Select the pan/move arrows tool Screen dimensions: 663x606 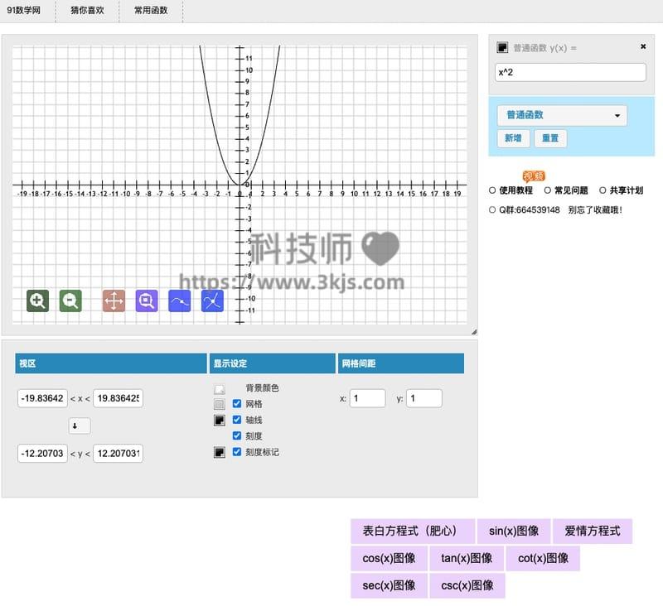click(114, 301)
